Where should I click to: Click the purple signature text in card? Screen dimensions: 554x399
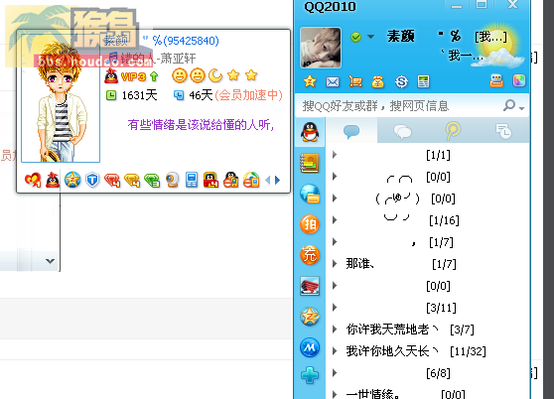pyautogui.click(x=201, y=125)
